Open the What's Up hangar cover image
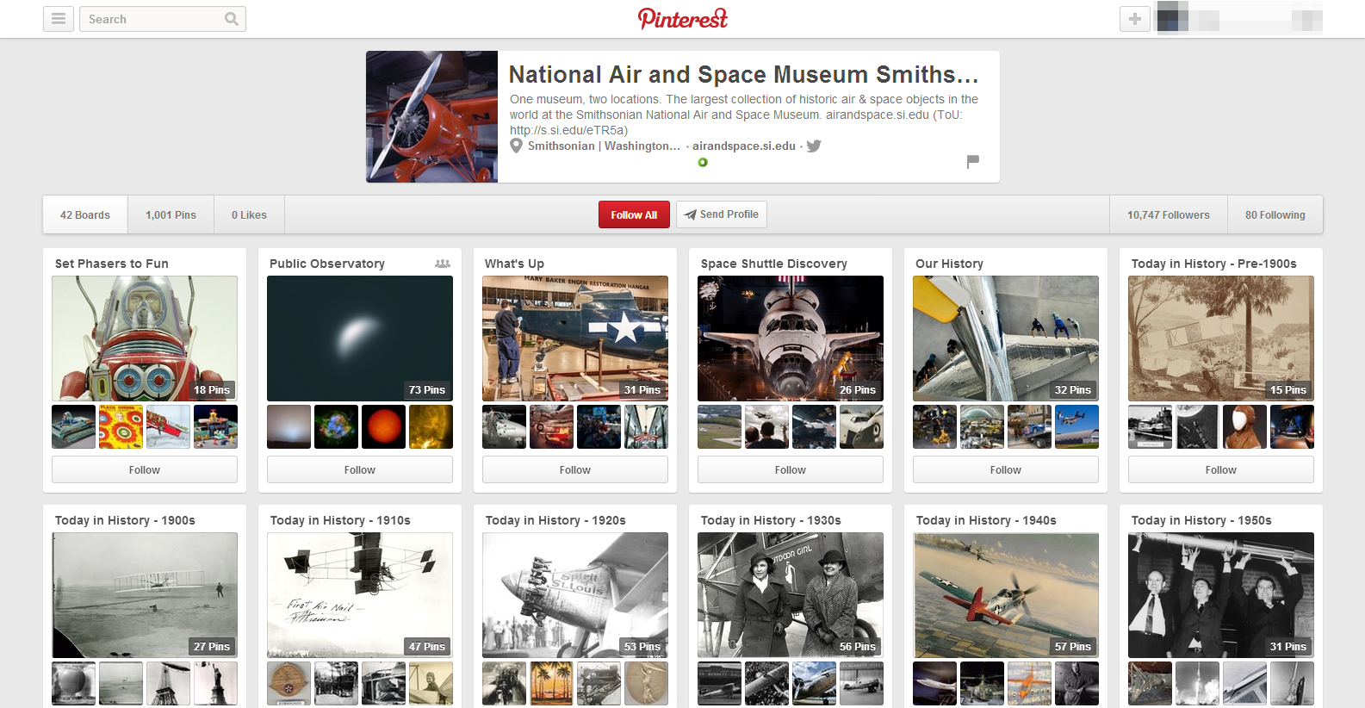The width and height of the screenshot is (1365, 708). (x=575, y=338)
